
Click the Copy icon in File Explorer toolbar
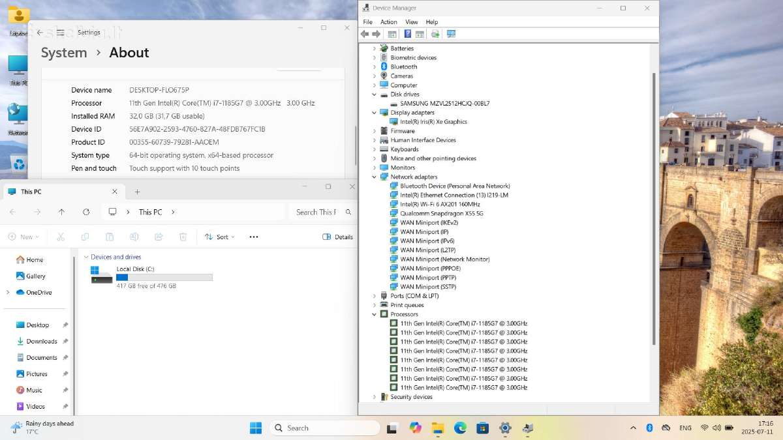click(x=85, y=237)
